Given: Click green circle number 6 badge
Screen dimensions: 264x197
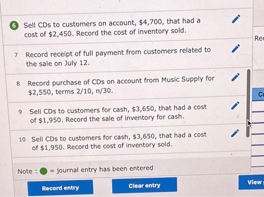Looking at the screenshot, I should 14,26.
